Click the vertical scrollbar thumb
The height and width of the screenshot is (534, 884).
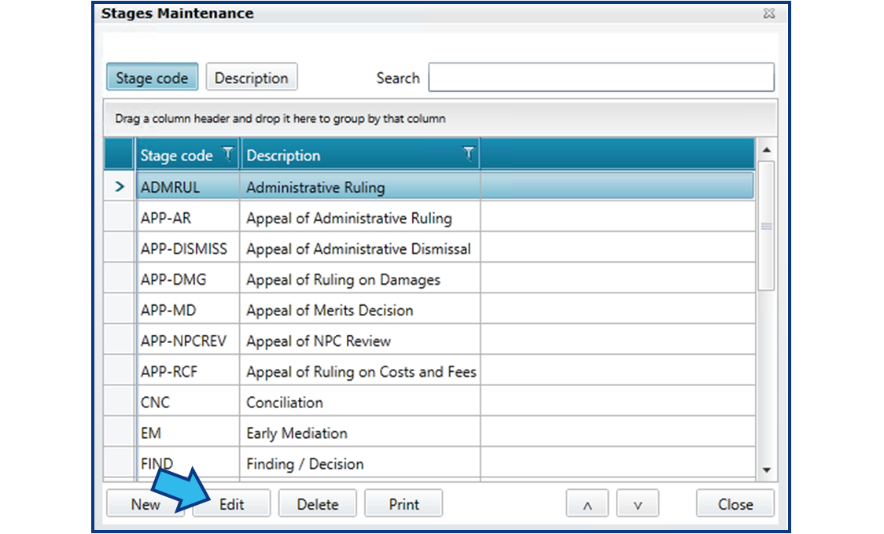[x=766, y=226]
